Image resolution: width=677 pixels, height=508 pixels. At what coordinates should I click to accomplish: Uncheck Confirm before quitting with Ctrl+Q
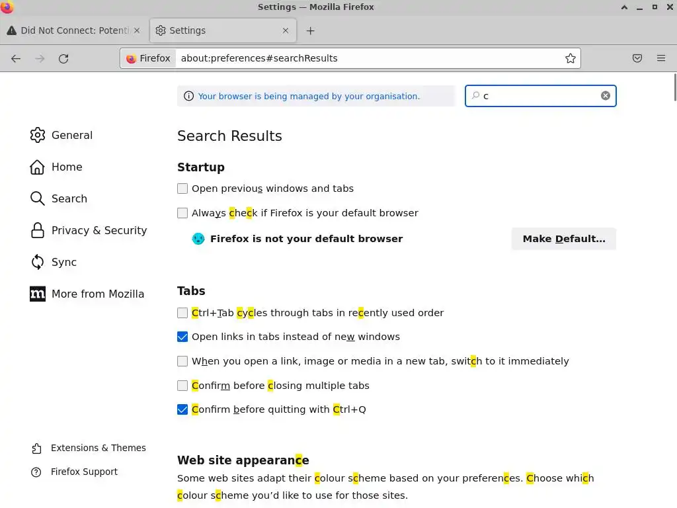[182, 409]
